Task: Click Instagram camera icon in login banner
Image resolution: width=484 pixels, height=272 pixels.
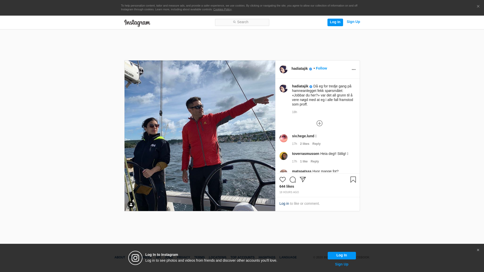Action: point(135,258)
